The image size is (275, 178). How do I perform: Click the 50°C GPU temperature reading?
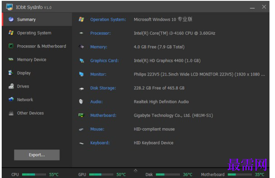(x=121, y=175)
